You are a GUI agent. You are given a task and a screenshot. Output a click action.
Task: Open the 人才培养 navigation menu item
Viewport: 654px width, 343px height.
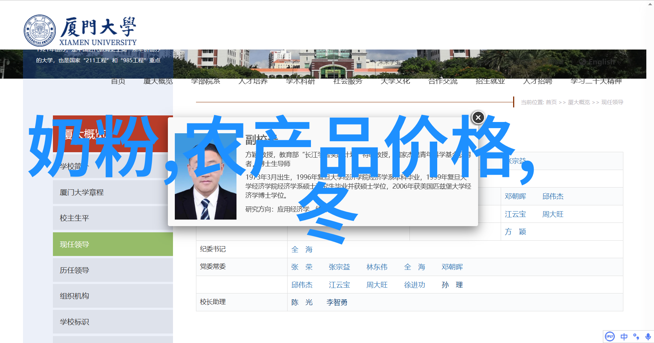pos(253,81)
